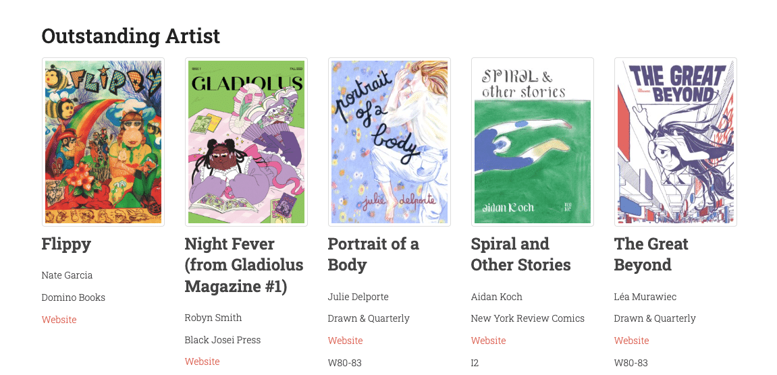Click table number I2 text

point(475,363)
